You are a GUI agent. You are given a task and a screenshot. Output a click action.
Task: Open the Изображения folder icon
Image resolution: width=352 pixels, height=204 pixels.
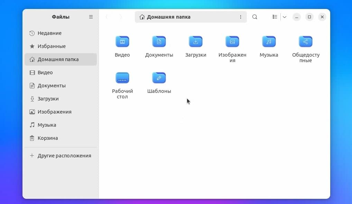click(232, 41)
